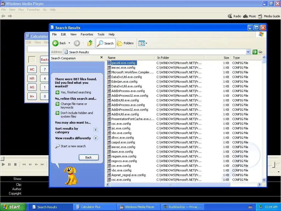Select Aspnet_regsql.exe.config file icon
Viewport: 281px width, 211px height.
(x=109, y=175)
